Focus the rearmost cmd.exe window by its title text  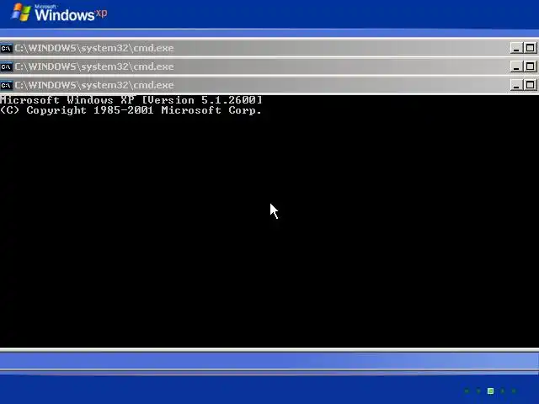click(94, 48)
